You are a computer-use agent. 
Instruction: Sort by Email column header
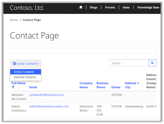[x=33, y=87]
